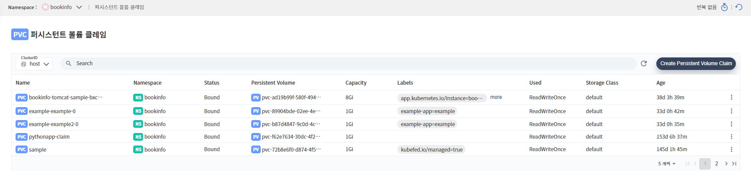Open persistent volume pvc-f62e7634 link
This screenshot has height=171, width=751.
(x=291, y=137)
